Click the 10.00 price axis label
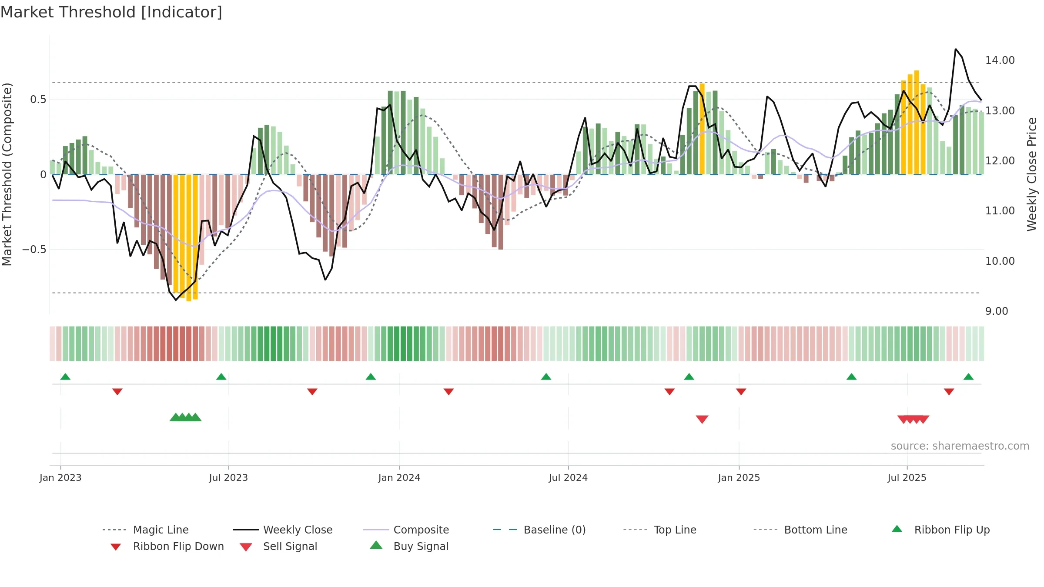 click(1000, 261)
